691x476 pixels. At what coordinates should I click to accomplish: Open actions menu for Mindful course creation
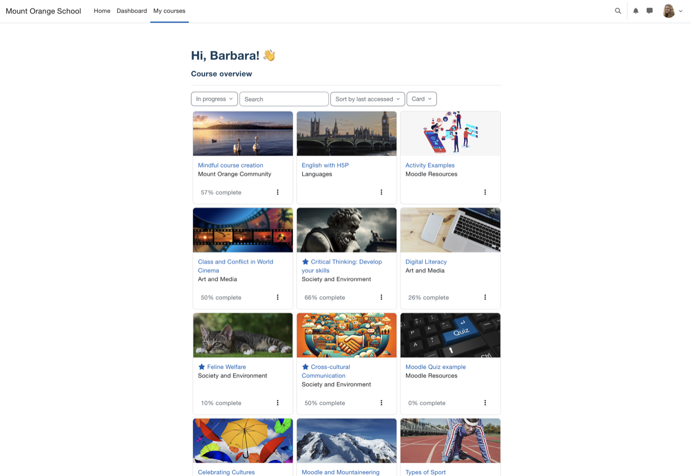click(277, 192)
